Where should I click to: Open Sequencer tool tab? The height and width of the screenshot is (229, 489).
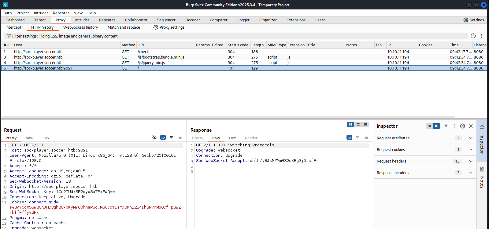click(166, 20)
